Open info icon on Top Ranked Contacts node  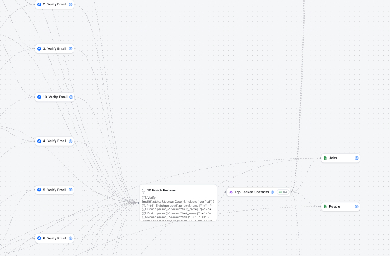[273, 192]
